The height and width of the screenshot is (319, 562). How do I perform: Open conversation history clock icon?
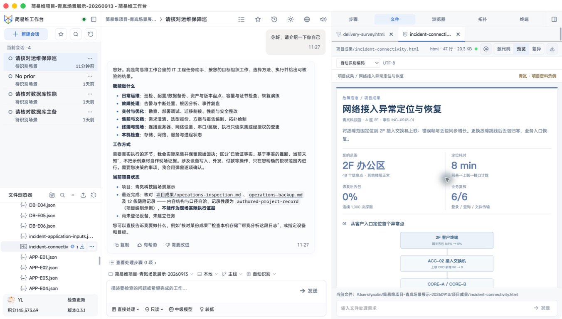click(274, 19)
